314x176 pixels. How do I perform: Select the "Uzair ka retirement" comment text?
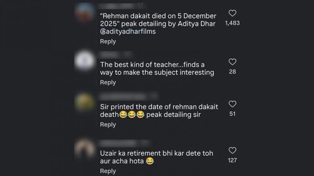(156, 157)
